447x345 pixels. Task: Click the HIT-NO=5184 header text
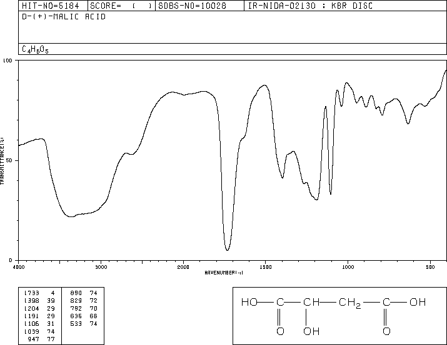[x=51, y=6]
